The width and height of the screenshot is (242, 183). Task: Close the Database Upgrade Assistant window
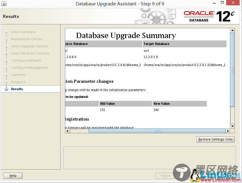tap(233, 3)
